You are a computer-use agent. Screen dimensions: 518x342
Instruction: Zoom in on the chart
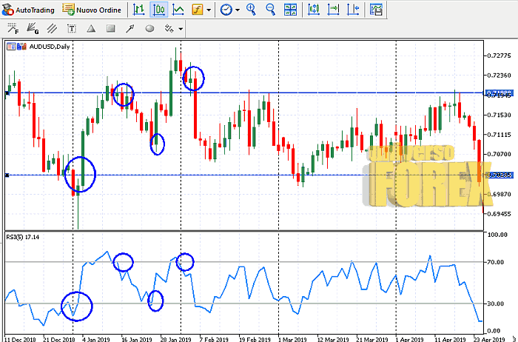pos(251,10)
